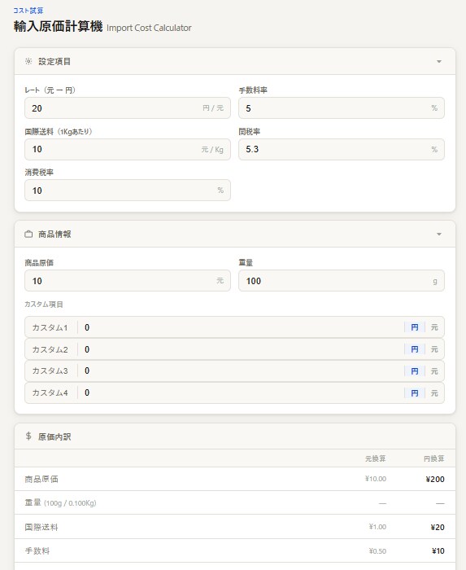
Task: Select 元 currency for カスタム4
Action: 434,393
